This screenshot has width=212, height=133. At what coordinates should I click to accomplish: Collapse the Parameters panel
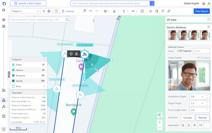tap(44, 93)
